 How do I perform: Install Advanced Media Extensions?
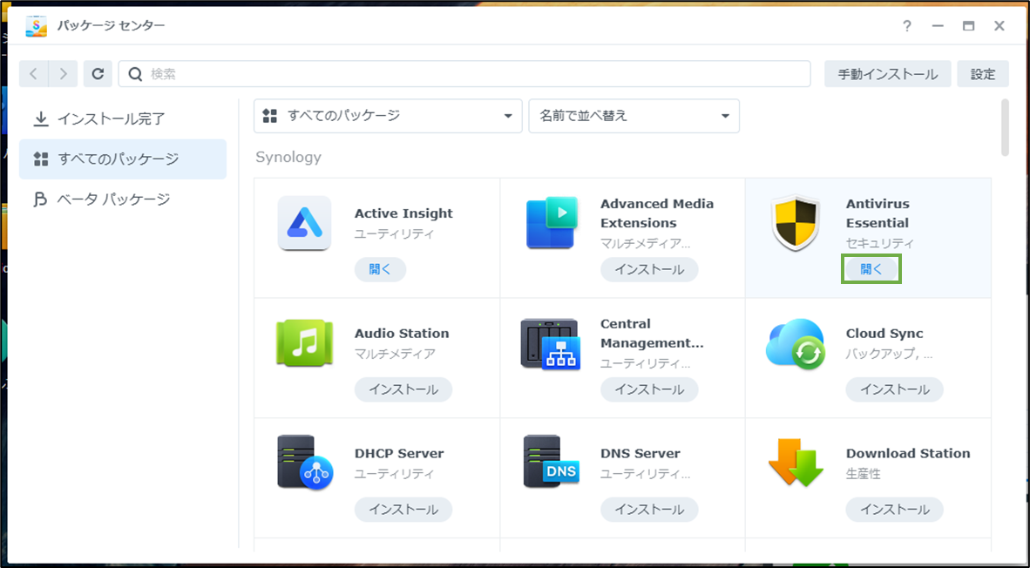tap(649, 269)
